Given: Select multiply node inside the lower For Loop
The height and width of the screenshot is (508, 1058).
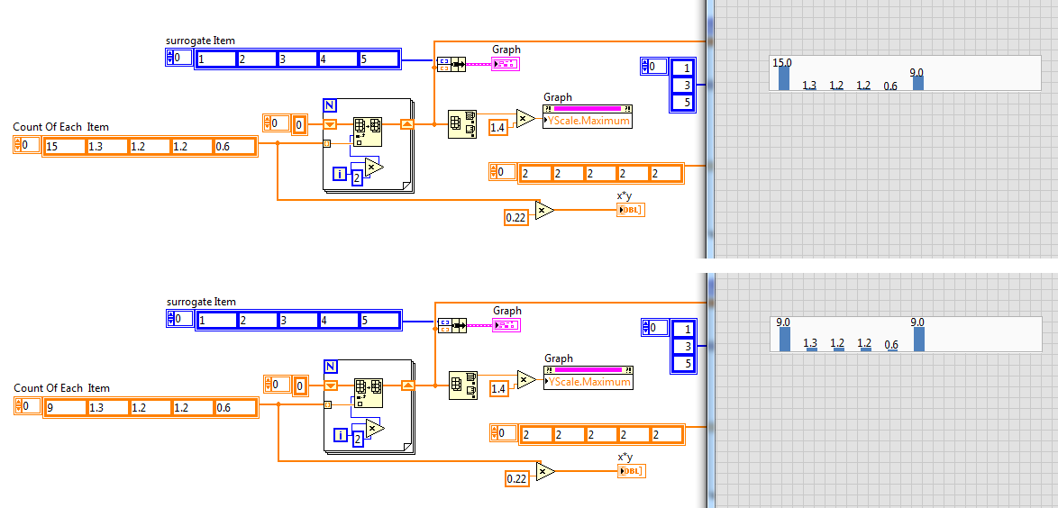Looking at the screenshot, I should click(x=375, y=429).
